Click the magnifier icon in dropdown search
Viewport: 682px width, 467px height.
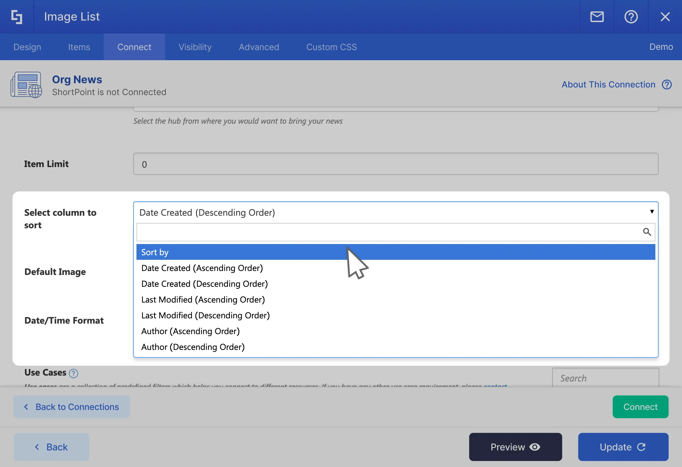[x=647, y=232]
